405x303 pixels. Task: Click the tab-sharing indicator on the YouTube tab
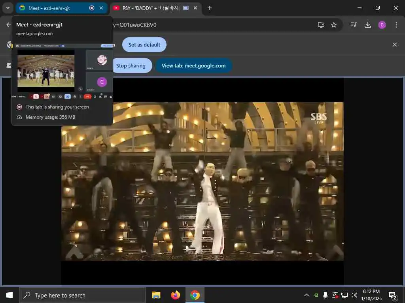186,8
